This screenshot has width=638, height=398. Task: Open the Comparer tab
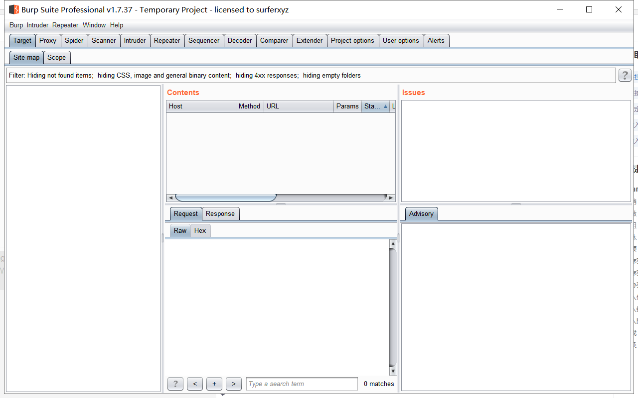tap(274, 41)
